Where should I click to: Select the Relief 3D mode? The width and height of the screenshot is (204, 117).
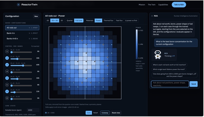pyautogui.click(x=95, y=113)
